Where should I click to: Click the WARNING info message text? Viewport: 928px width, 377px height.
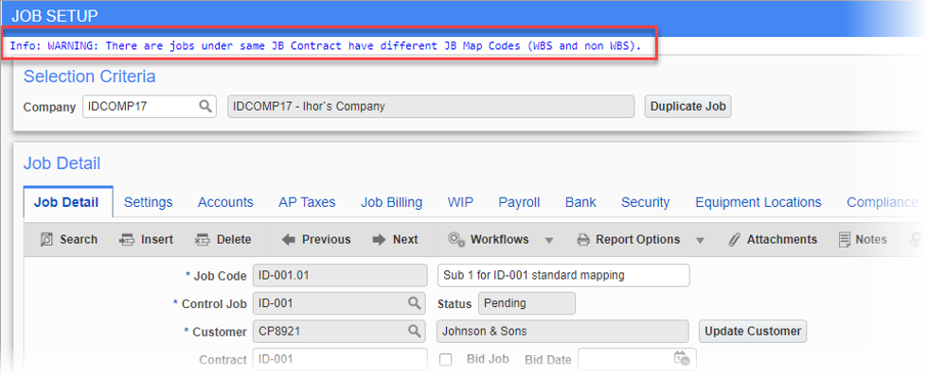[x=326, y=45]
